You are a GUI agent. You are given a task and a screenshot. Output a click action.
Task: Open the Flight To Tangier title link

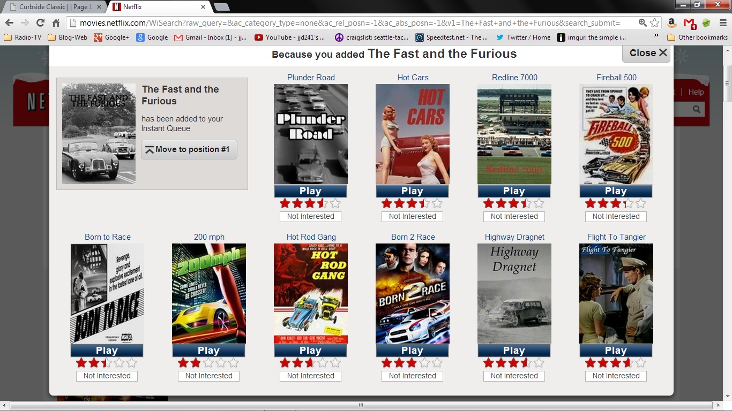click(x=616, y=237)
